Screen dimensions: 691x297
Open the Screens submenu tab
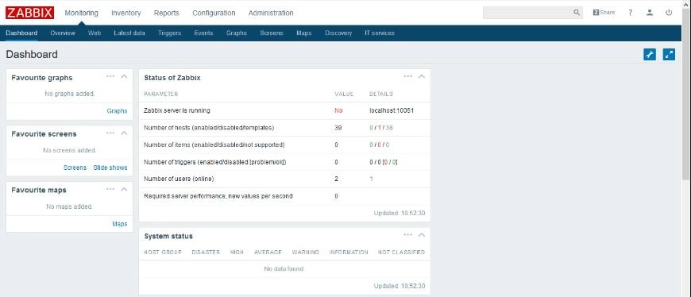[272, 33]
